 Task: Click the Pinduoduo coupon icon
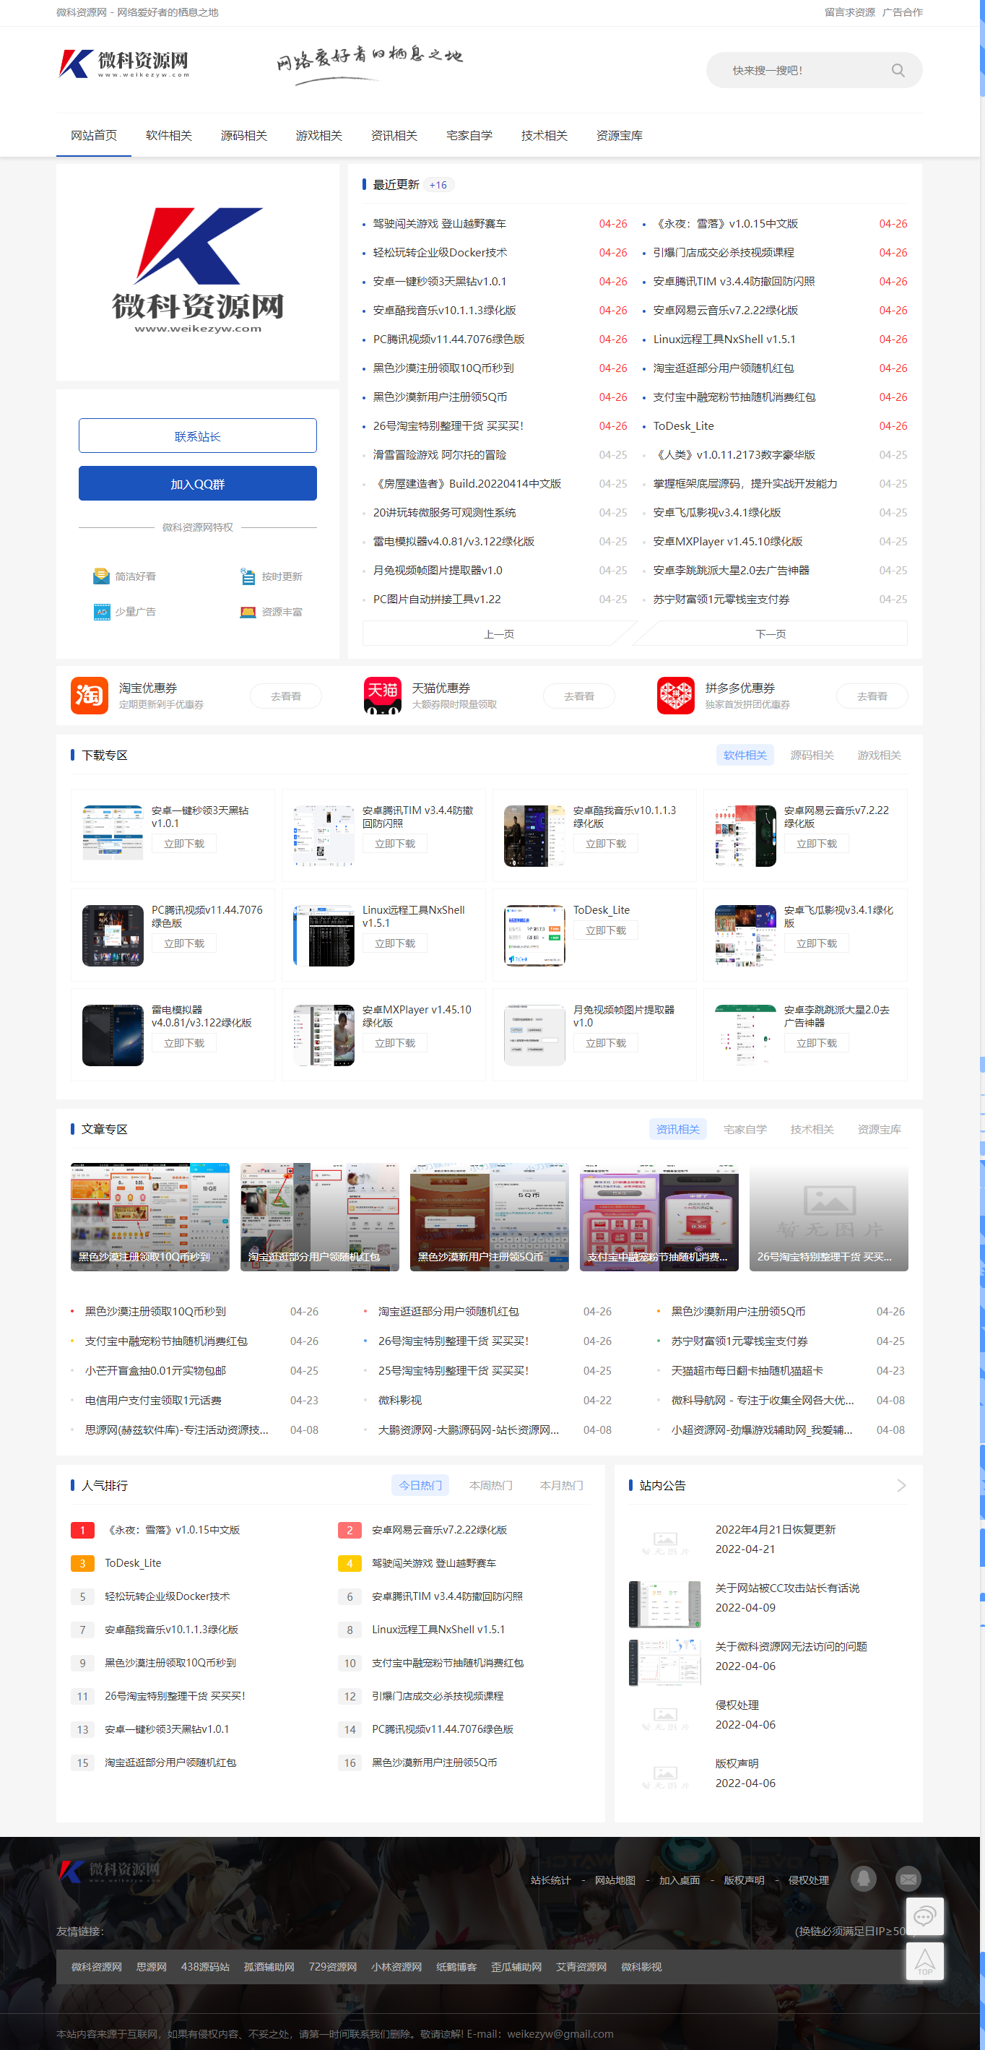[x=675, y=696]
